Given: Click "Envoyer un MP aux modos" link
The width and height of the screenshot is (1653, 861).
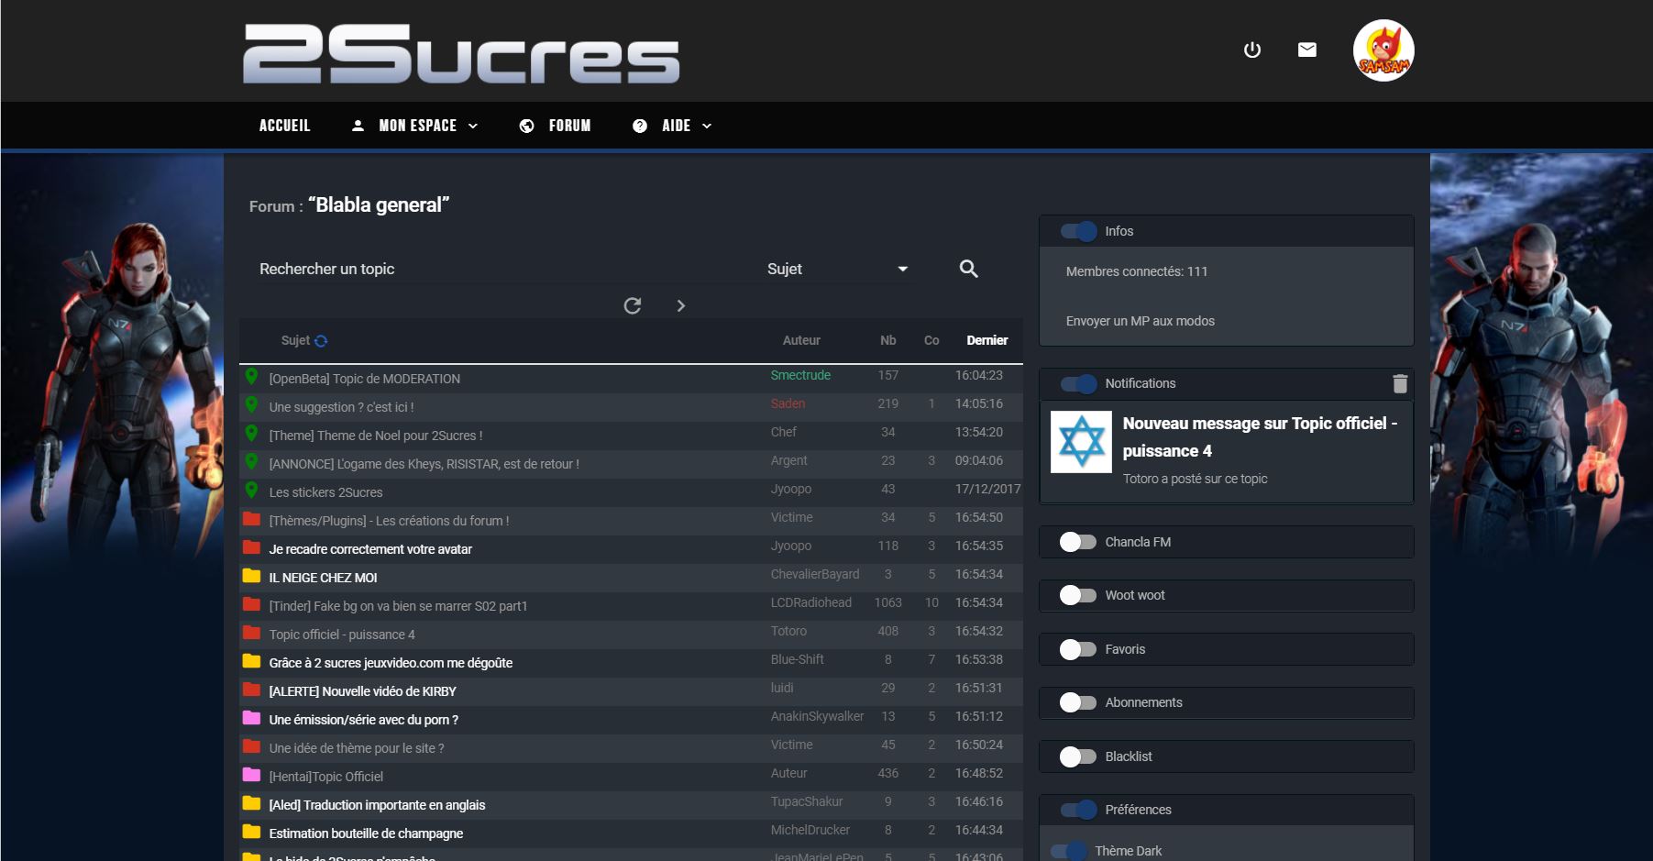Looking at the screenshot, I should pyautogui.click(x=1140, y=321).
